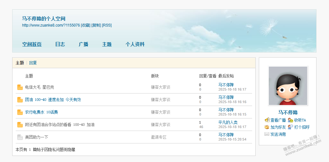
Task: Click the [复制] copy URL link
Action: 96,25
